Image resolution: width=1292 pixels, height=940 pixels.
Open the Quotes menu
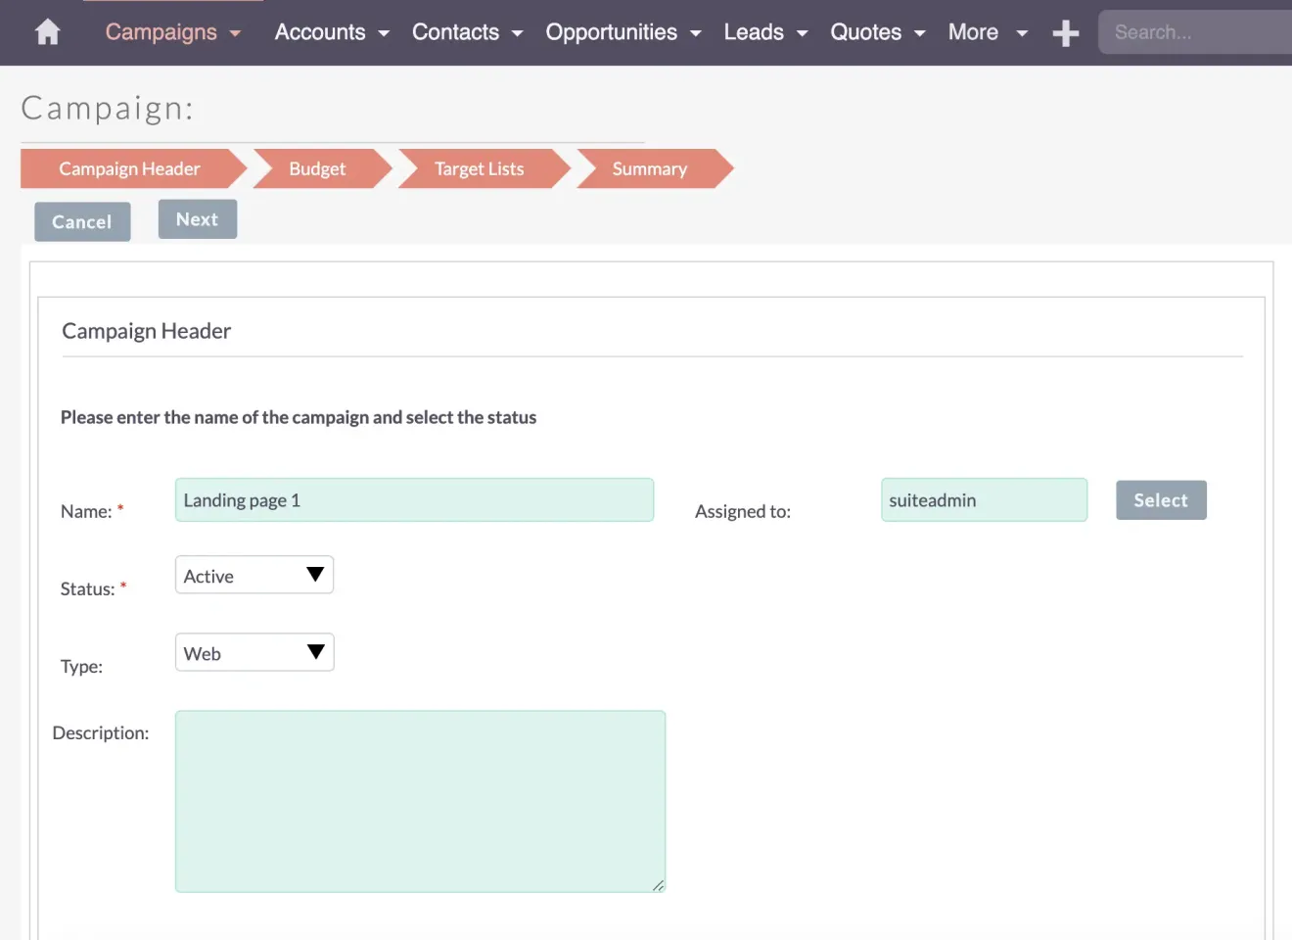(x=877, y=32)
